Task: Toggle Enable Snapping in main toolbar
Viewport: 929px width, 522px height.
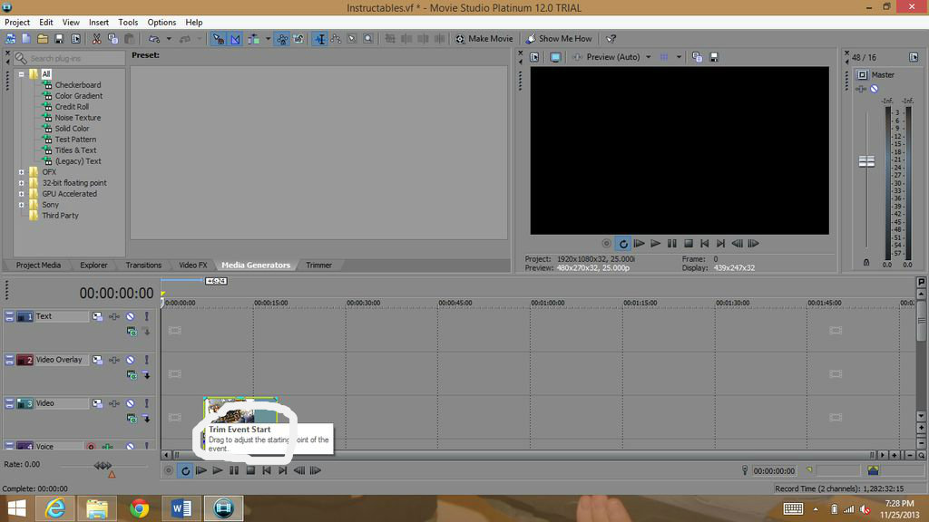Action: (219, 39)
